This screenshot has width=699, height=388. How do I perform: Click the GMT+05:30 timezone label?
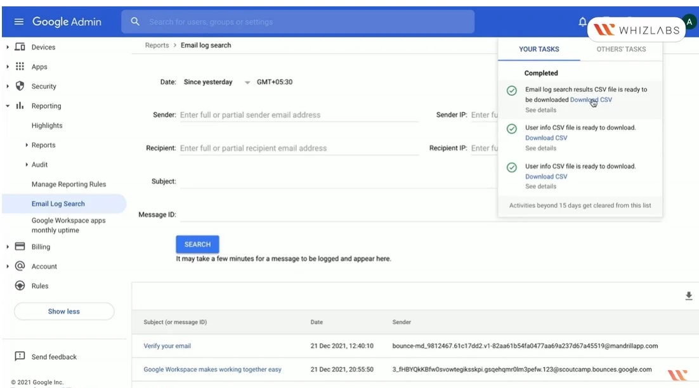(275, 82)
